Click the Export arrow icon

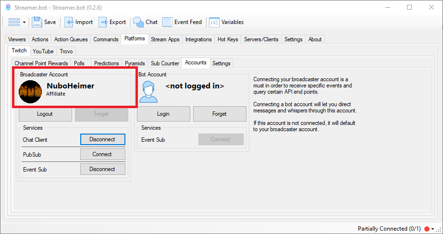tap(103, 22)
